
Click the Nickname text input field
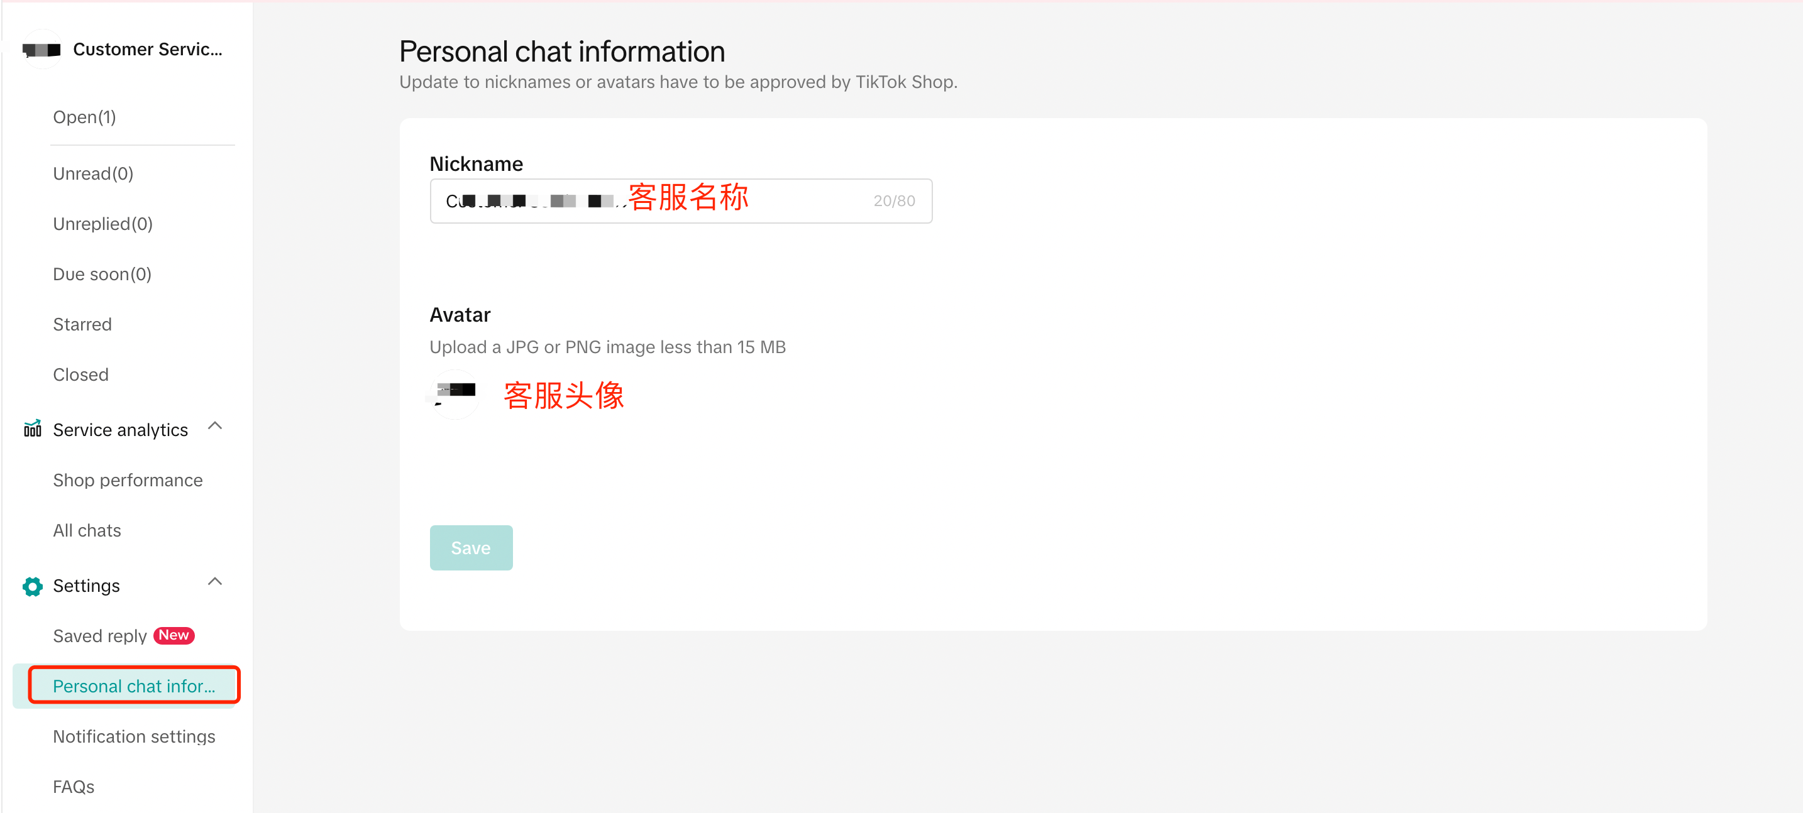[x=680, y=201]
